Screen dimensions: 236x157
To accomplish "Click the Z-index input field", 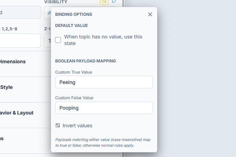I will point(48,41).
